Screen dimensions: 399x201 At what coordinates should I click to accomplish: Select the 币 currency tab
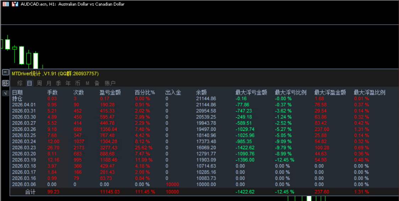pos(77,83)
